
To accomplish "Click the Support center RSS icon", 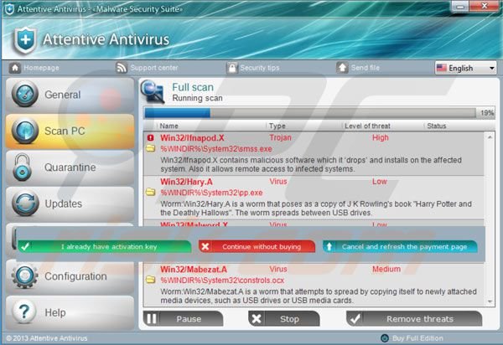I will [x=122, y=68].
